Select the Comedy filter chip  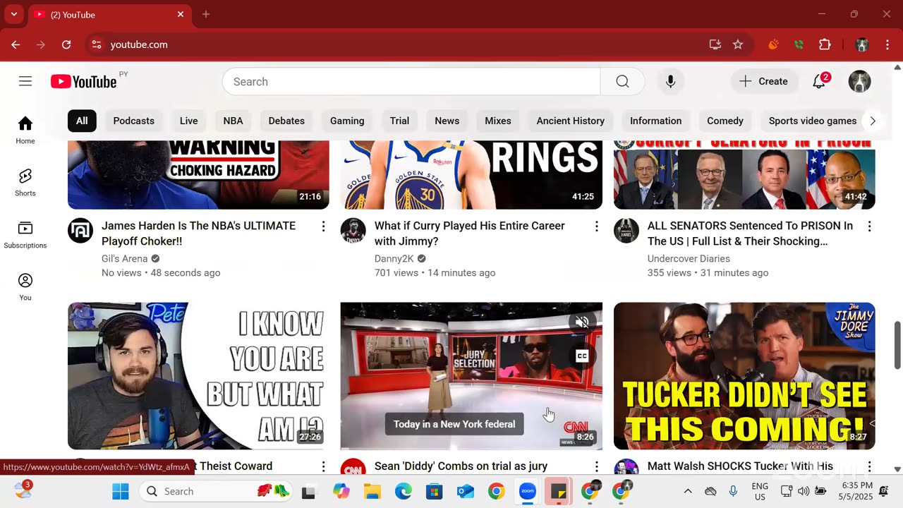click(725, 121)
